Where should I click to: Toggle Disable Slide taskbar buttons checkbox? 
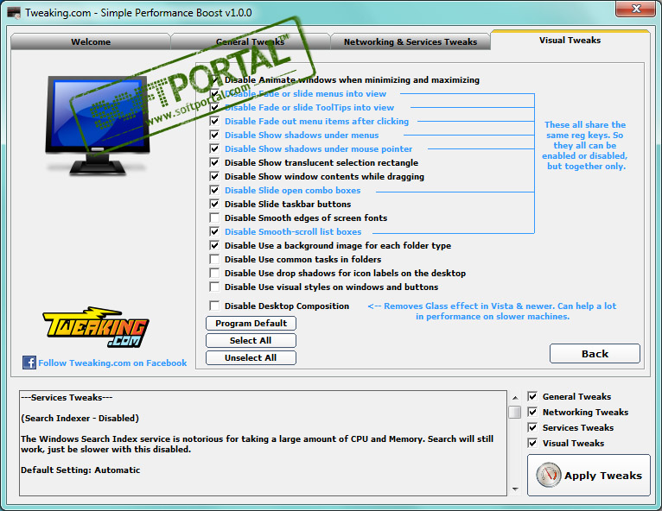tap(214, 204)
